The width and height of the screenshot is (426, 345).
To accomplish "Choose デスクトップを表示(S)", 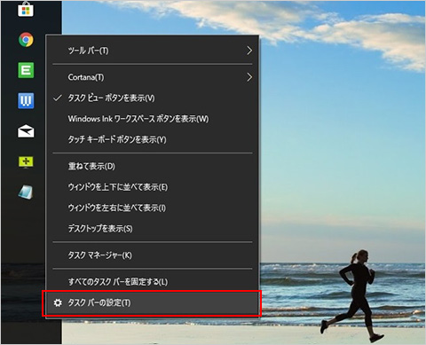I will 153,229.
